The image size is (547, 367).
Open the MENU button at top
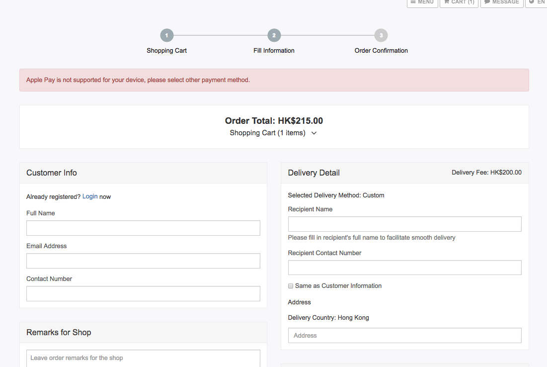pyautogui.click(x=422, y=2)
